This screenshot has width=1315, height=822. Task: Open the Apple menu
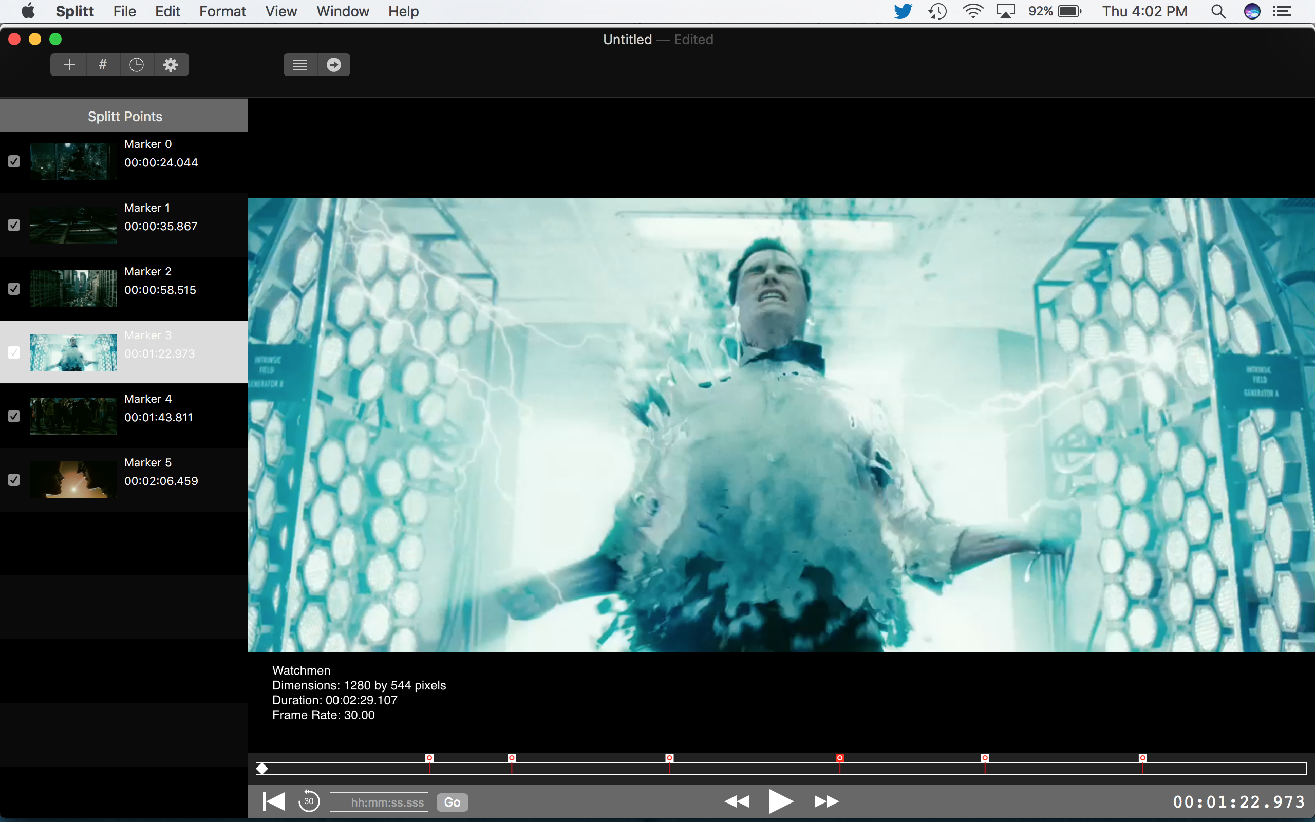click(x=28, y=11)
